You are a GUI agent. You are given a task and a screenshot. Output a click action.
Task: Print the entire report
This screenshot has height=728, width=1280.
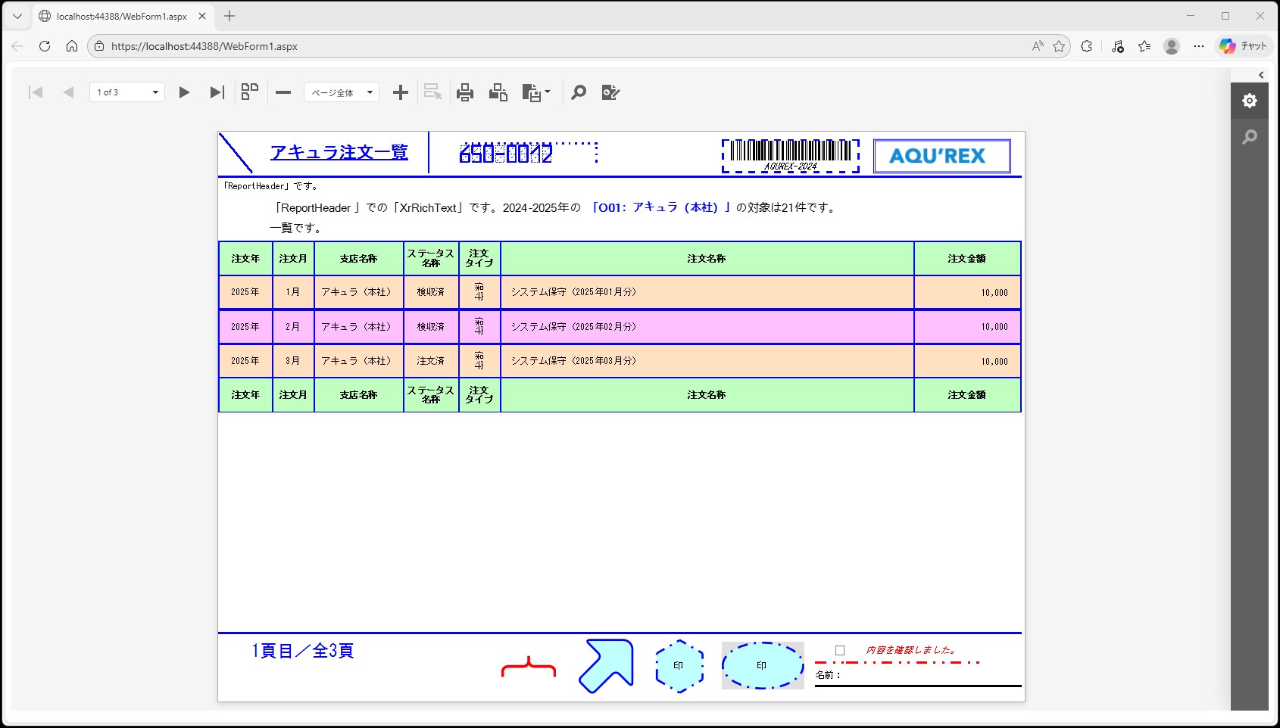point(465,92)
